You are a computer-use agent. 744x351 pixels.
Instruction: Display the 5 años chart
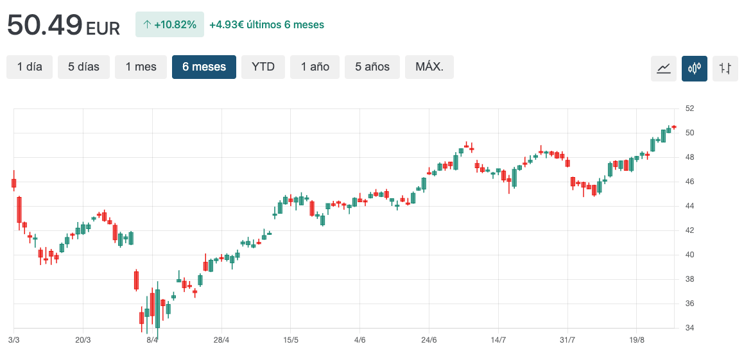pyautogui.click(x=372, y=67)
